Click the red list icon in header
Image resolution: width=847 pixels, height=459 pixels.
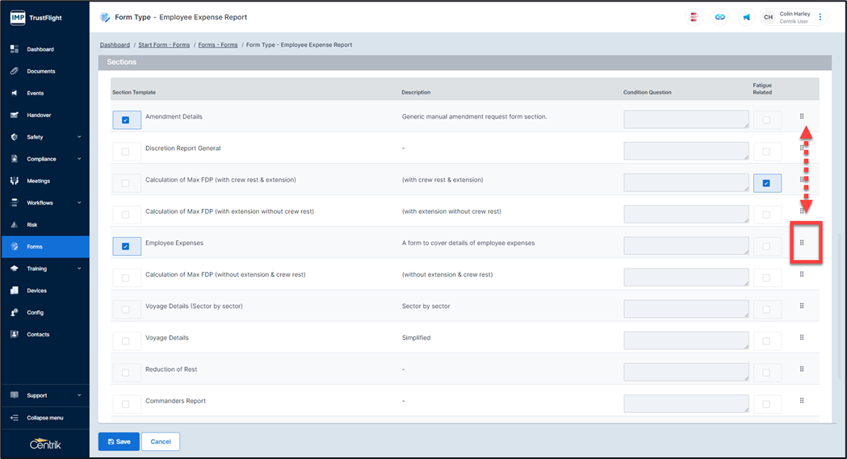(693, 17)
